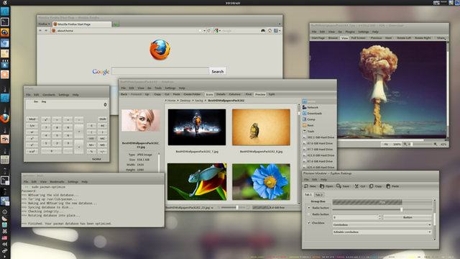Open the Trash place in Dolphin sidebar
The image size is (460, 259).
(x=319, y=131)
